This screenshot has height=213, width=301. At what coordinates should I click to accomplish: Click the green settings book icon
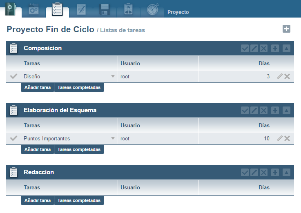click(10, 9)
